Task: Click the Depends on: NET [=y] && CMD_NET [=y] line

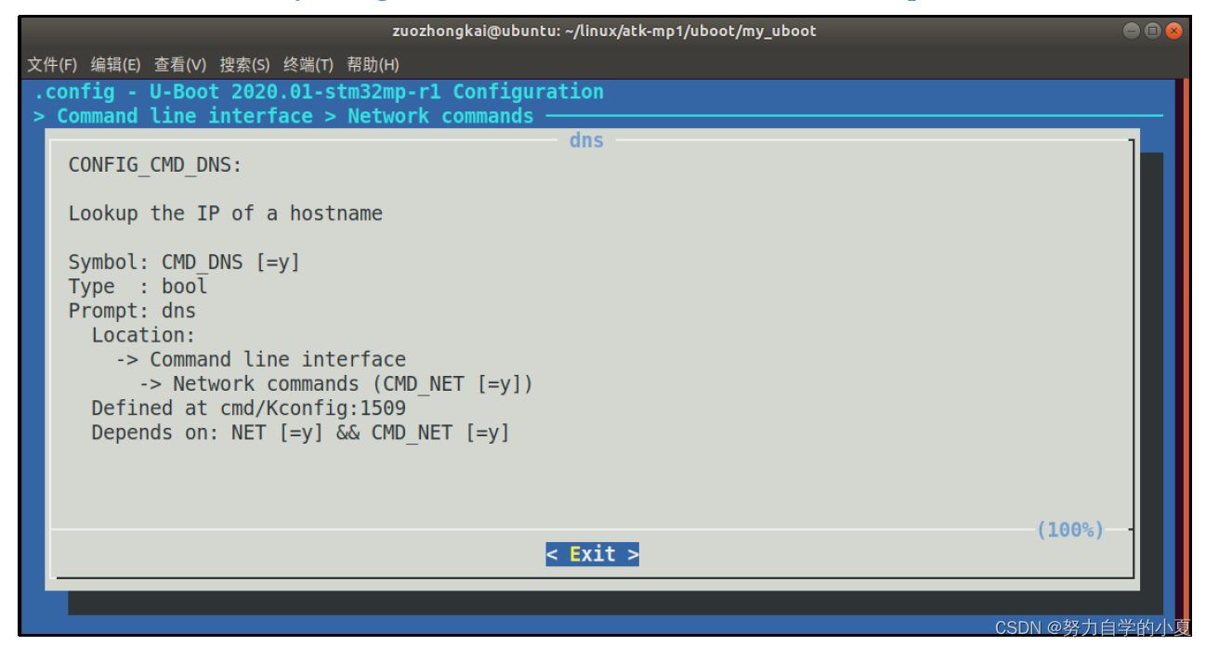Action: [300, 433]
